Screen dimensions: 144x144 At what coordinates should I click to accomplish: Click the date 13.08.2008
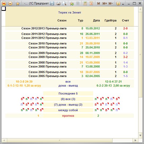[93, 66]
